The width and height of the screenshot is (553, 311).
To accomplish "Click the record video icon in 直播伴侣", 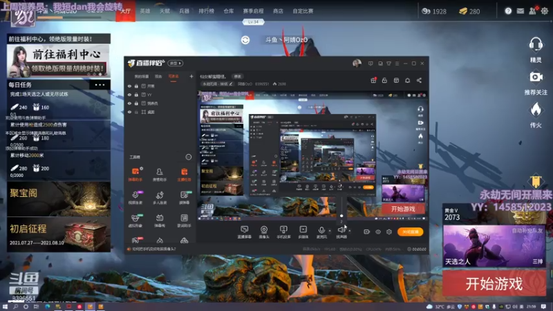I will (367, 232).
